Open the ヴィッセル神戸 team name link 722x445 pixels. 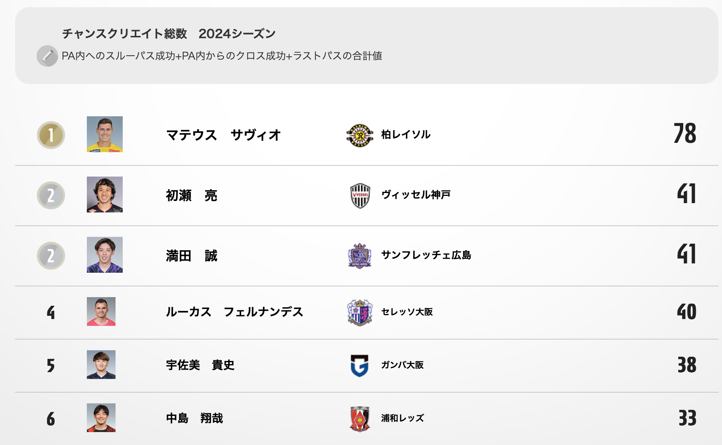[x=416, y=195]
